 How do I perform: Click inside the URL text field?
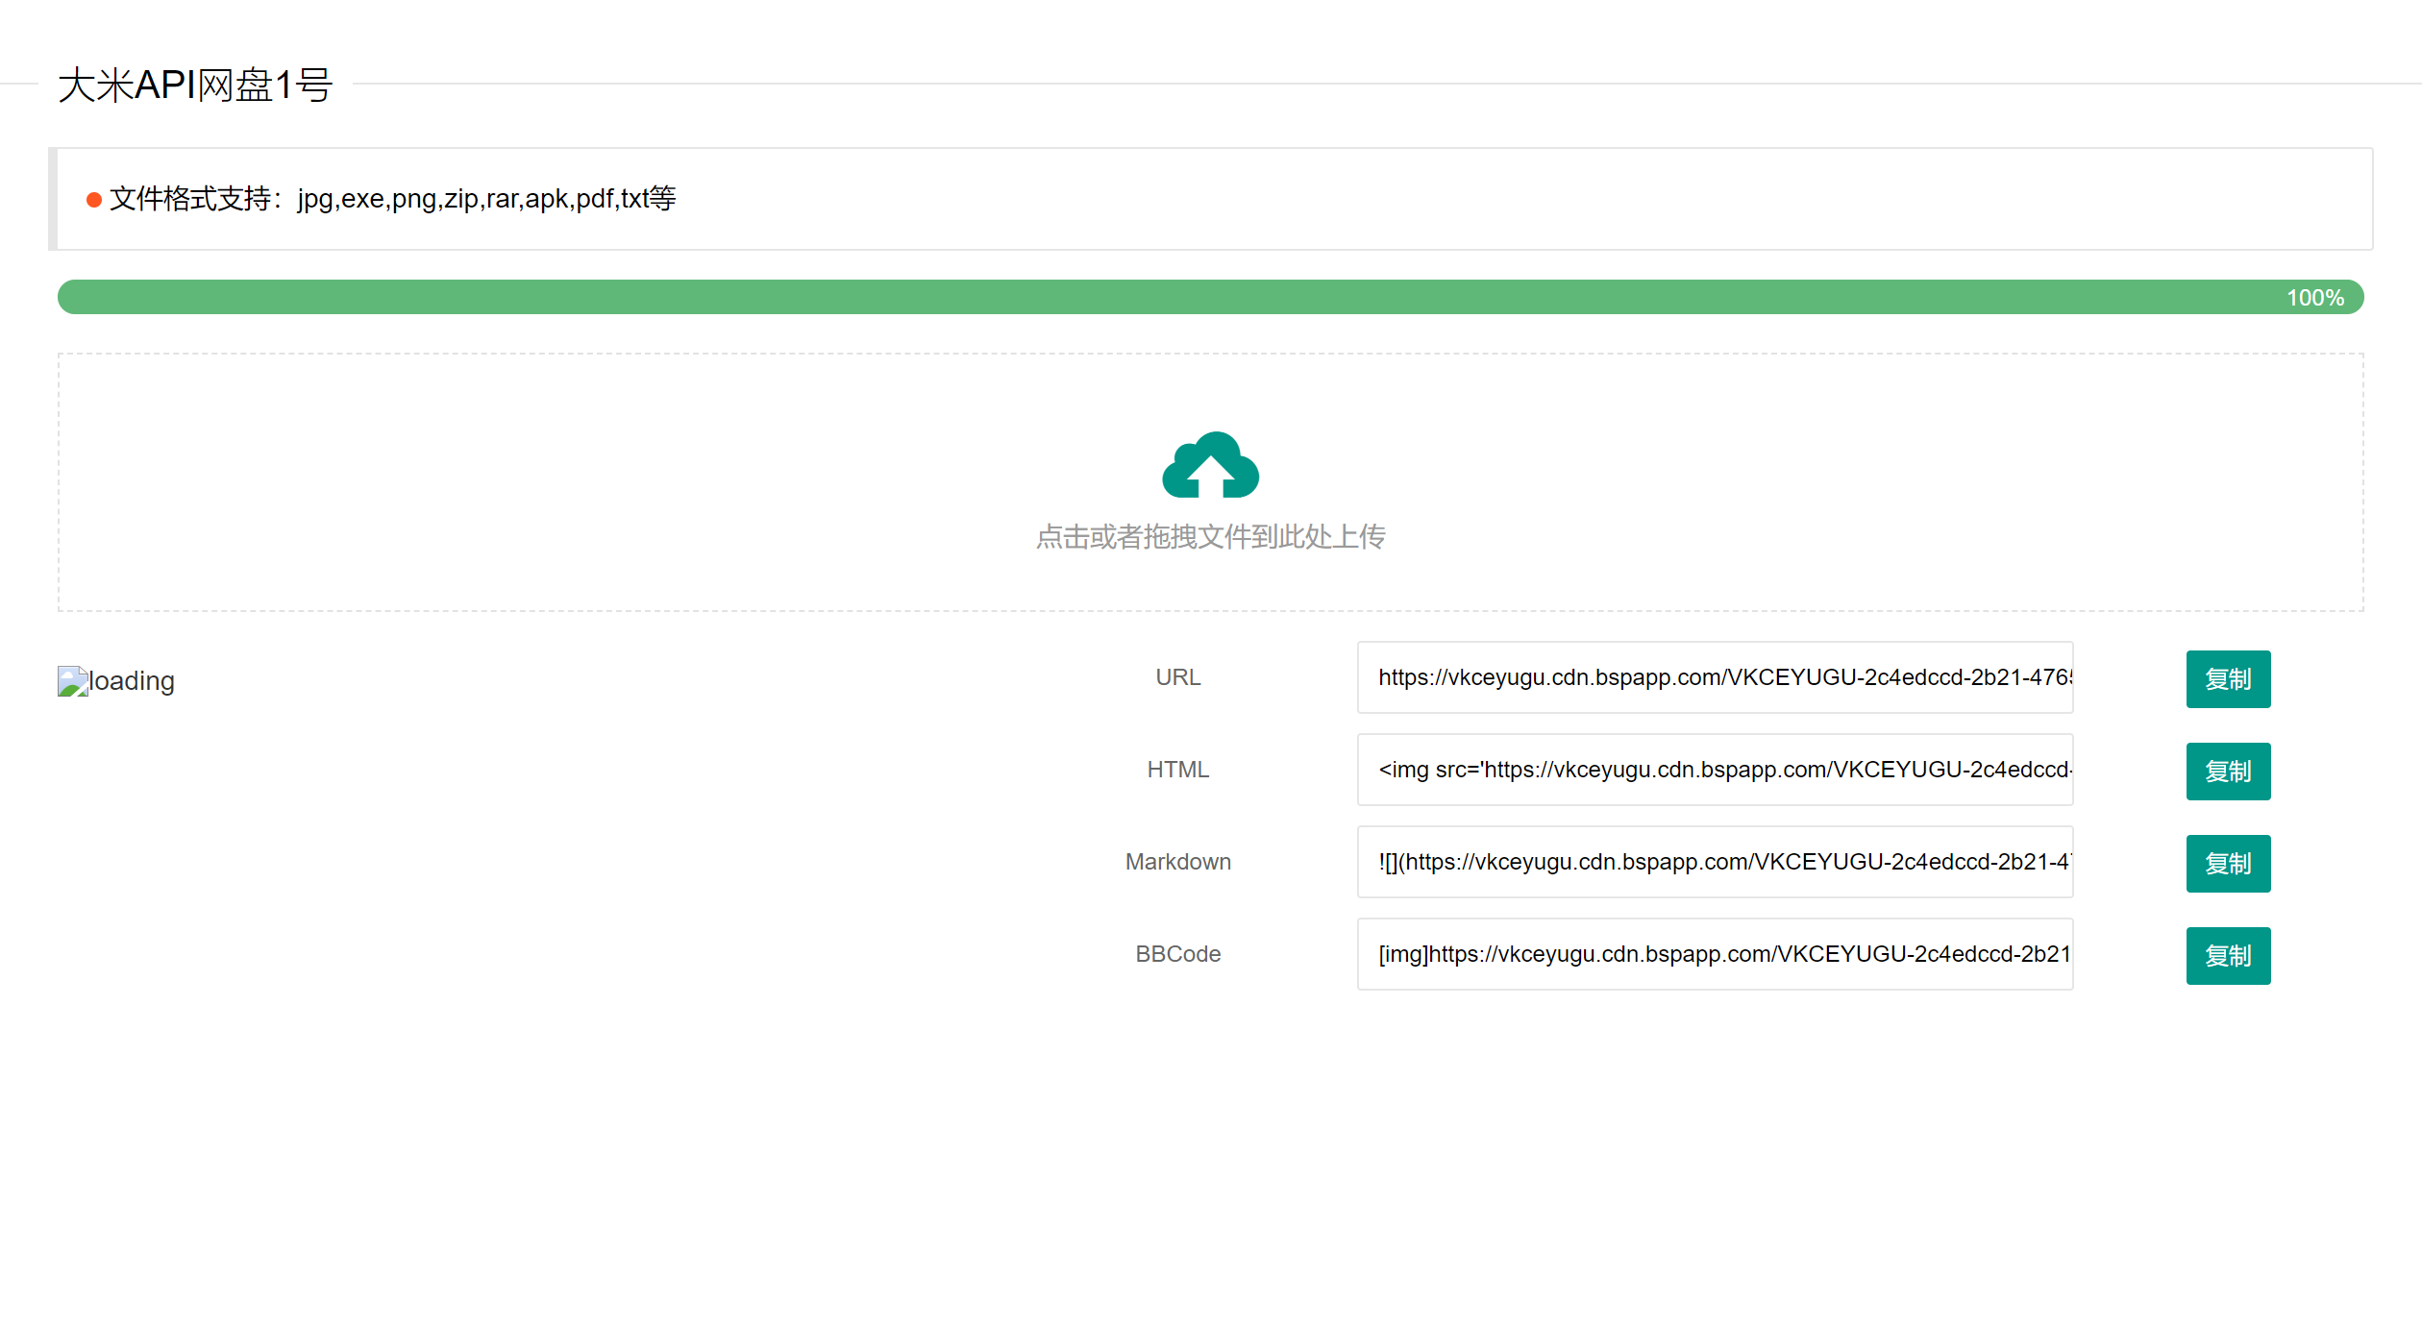pos(1714,677)
